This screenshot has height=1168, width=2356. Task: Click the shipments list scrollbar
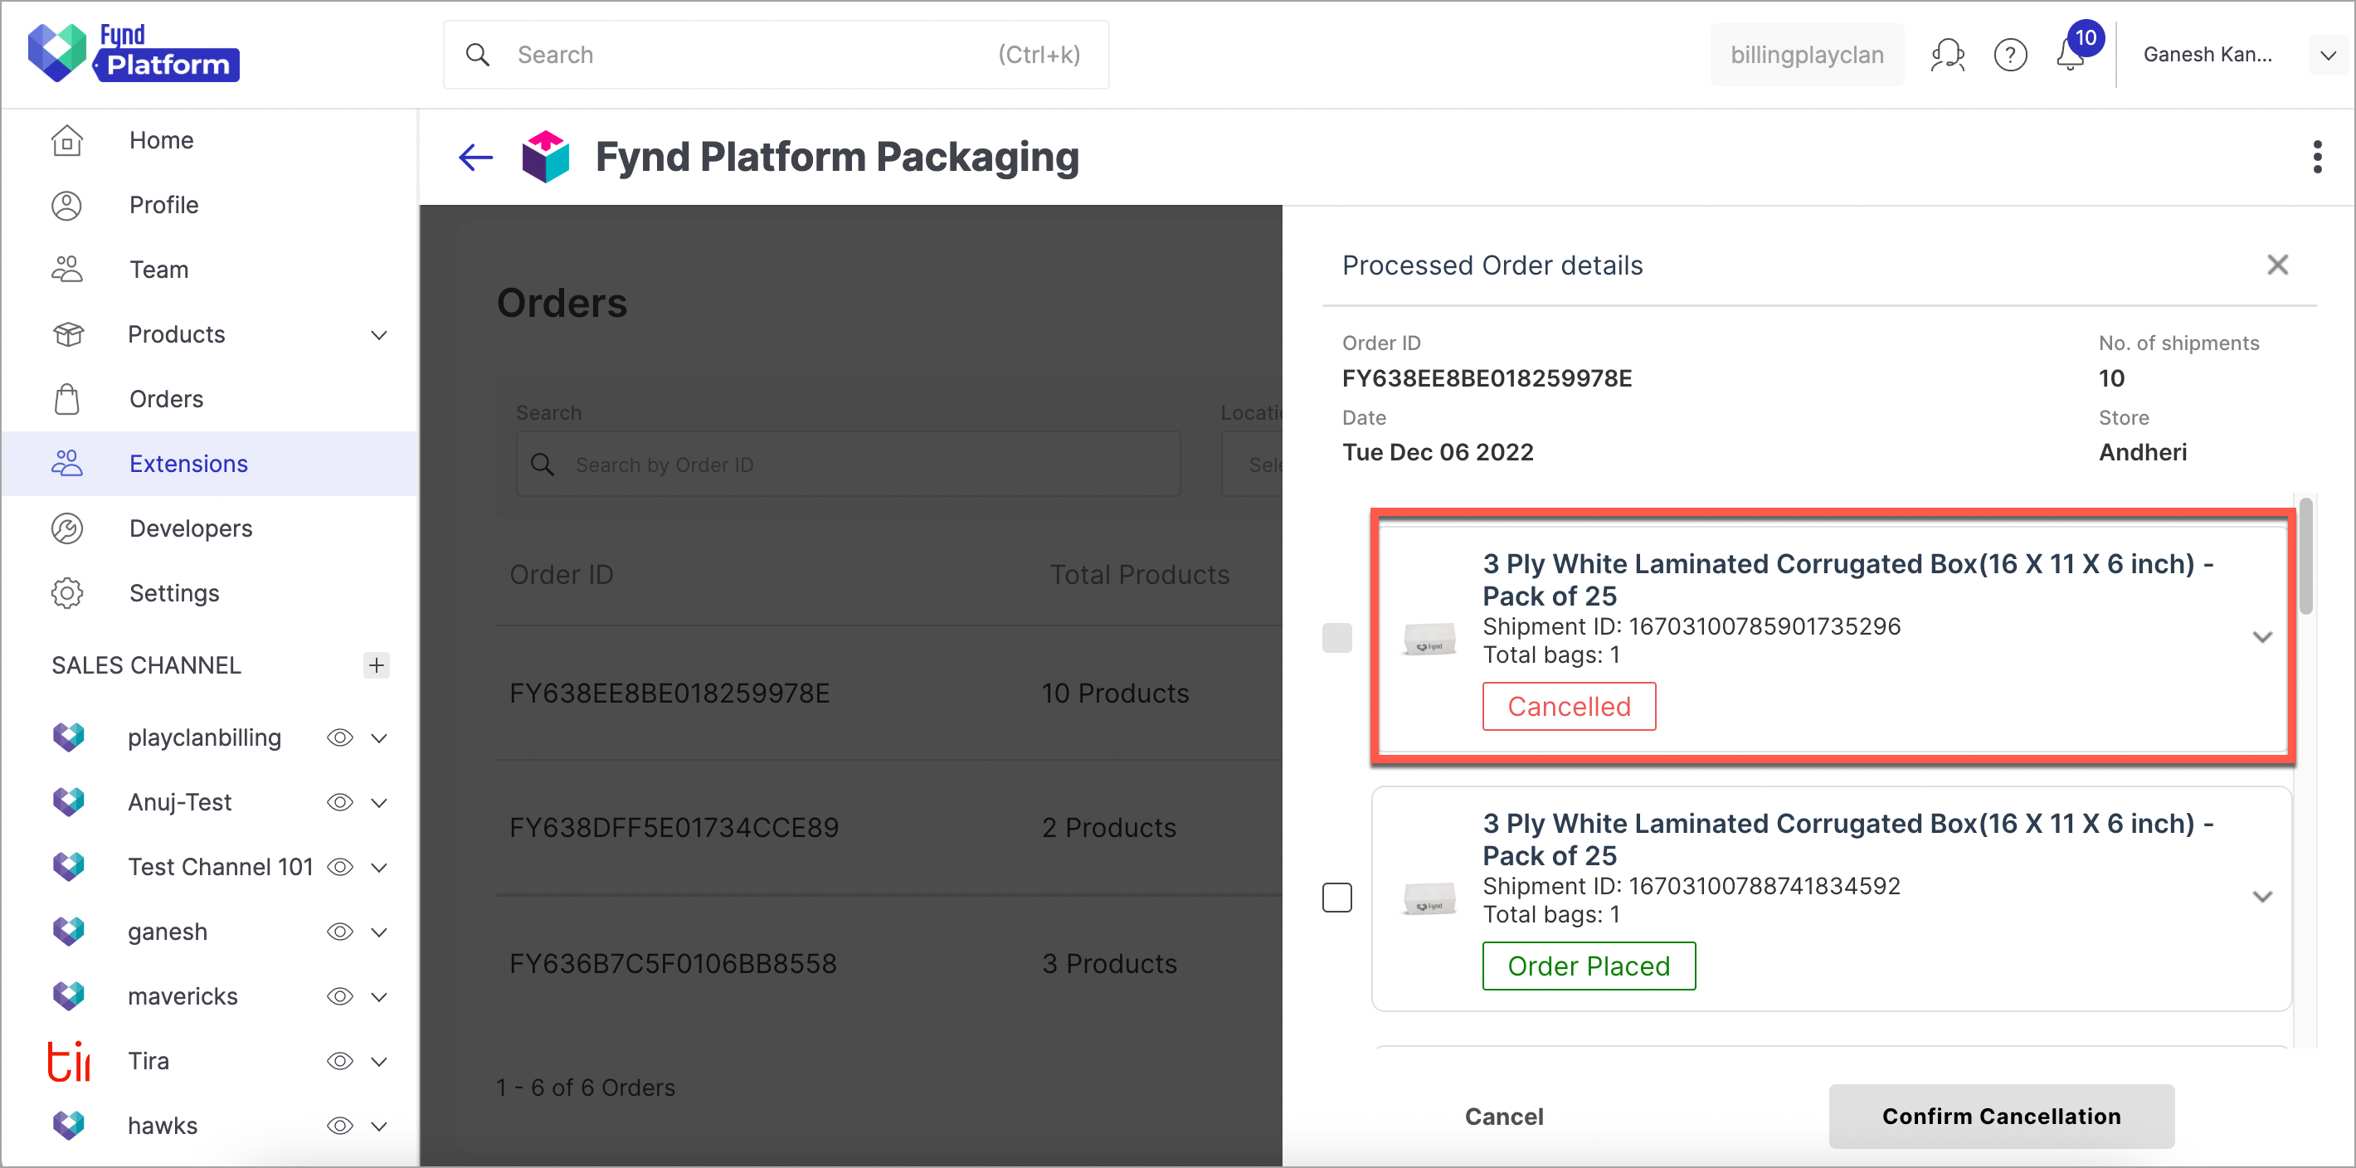pyautogui.click(x=2305, y=556)
